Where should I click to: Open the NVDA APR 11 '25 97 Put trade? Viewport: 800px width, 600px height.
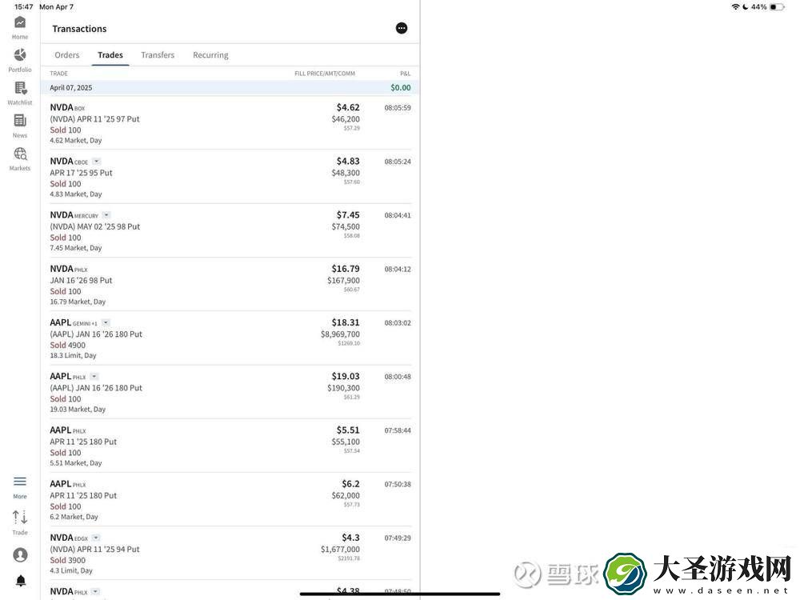(x=230, y=123)
